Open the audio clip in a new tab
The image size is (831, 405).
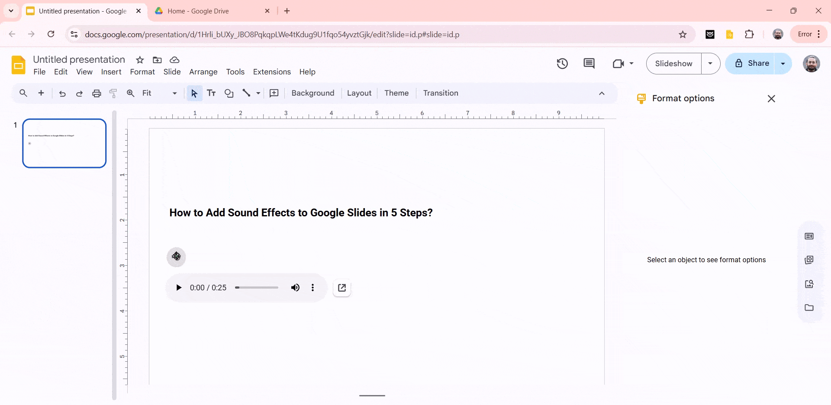pos(342,287)
